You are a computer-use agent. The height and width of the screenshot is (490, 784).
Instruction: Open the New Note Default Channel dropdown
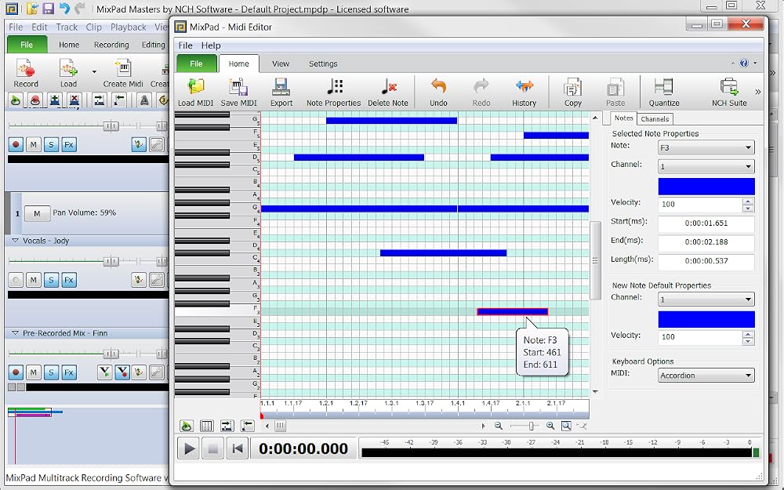[x=706, y=299]
